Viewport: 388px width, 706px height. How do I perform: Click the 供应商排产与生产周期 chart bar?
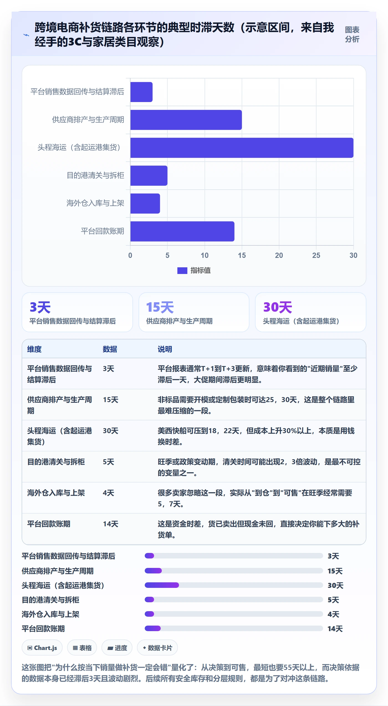click(x=186, y=120)
